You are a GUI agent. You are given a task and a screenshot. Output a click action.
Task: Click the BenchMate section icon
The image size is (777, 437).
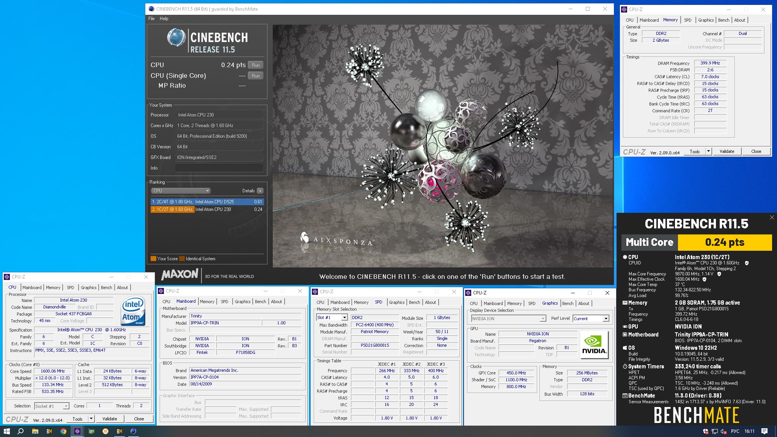tap(625, 396)
